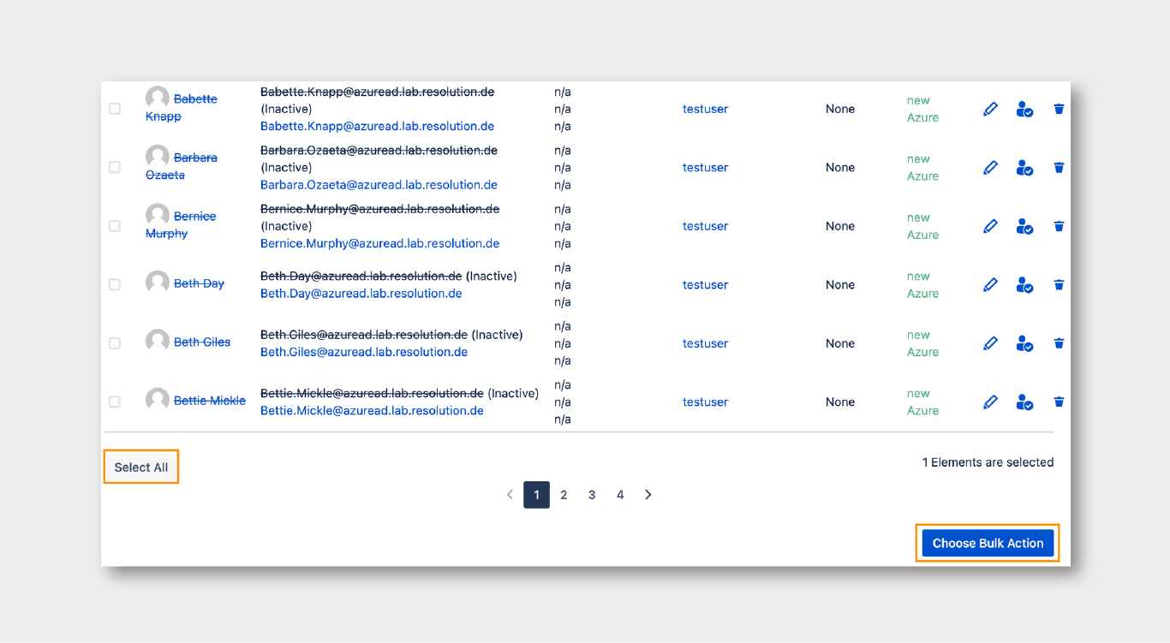
Task: Edit Beth Day with the pencil icon
Action: tap(990, 284)
